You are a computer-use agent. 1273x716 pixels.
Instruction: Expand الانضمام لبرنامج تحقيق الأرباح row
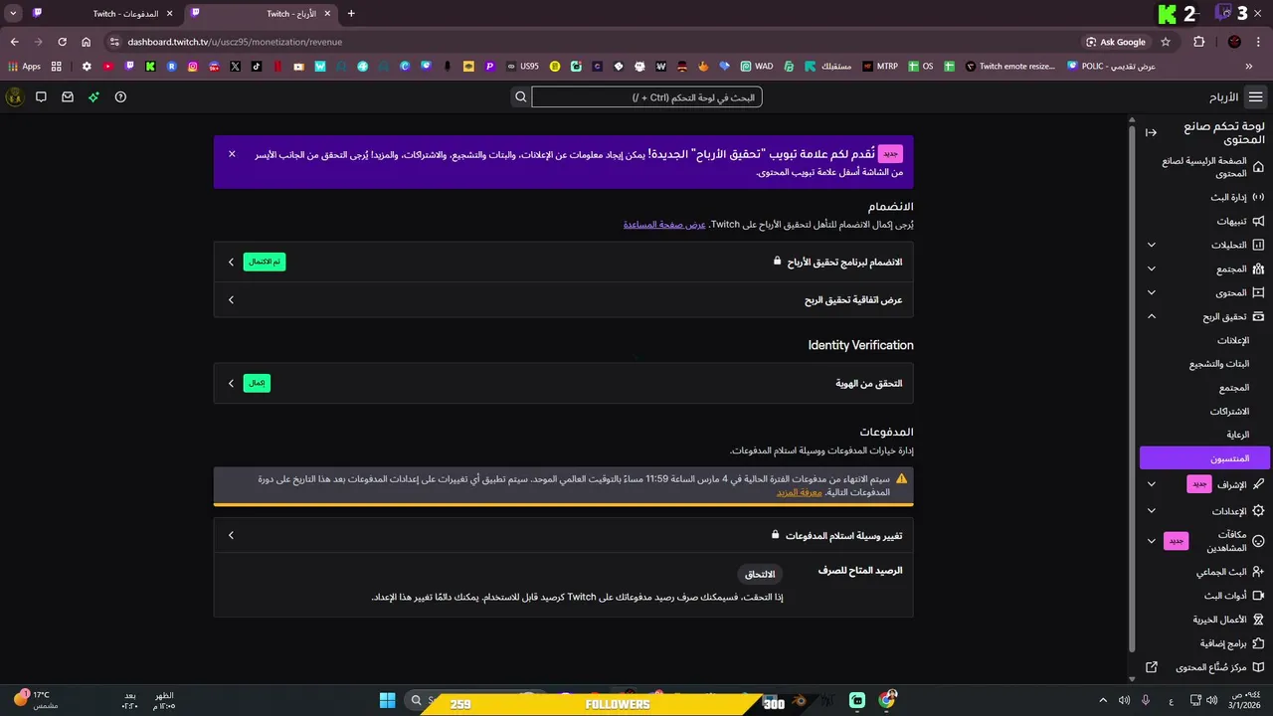click(563, 262)
